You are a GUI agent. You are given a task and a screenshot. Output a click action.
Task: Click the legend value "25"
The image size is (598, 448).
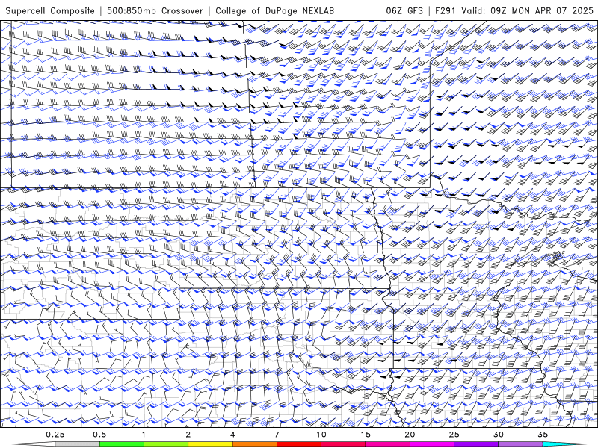(x=454, y=435)
